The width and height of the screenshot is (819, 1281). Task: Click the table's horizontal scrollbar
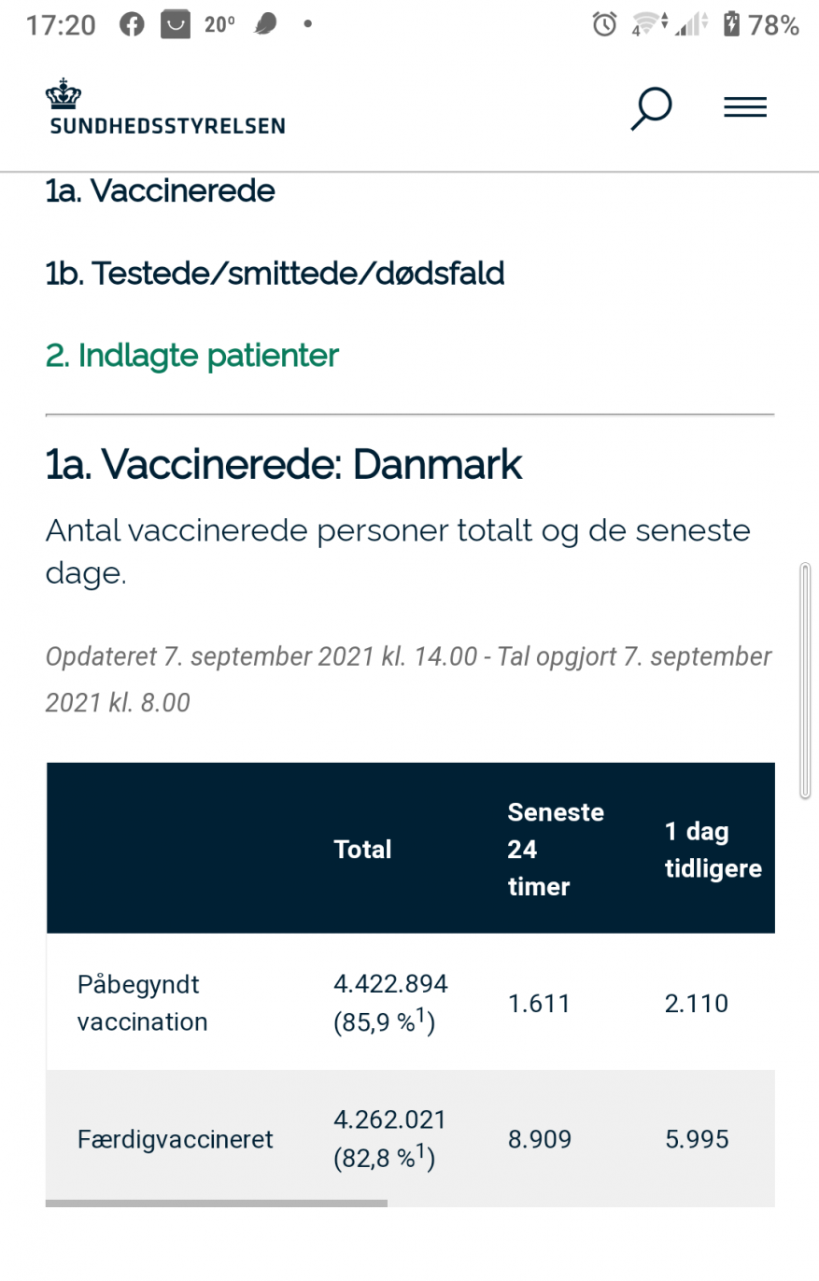click(216, 1204)
